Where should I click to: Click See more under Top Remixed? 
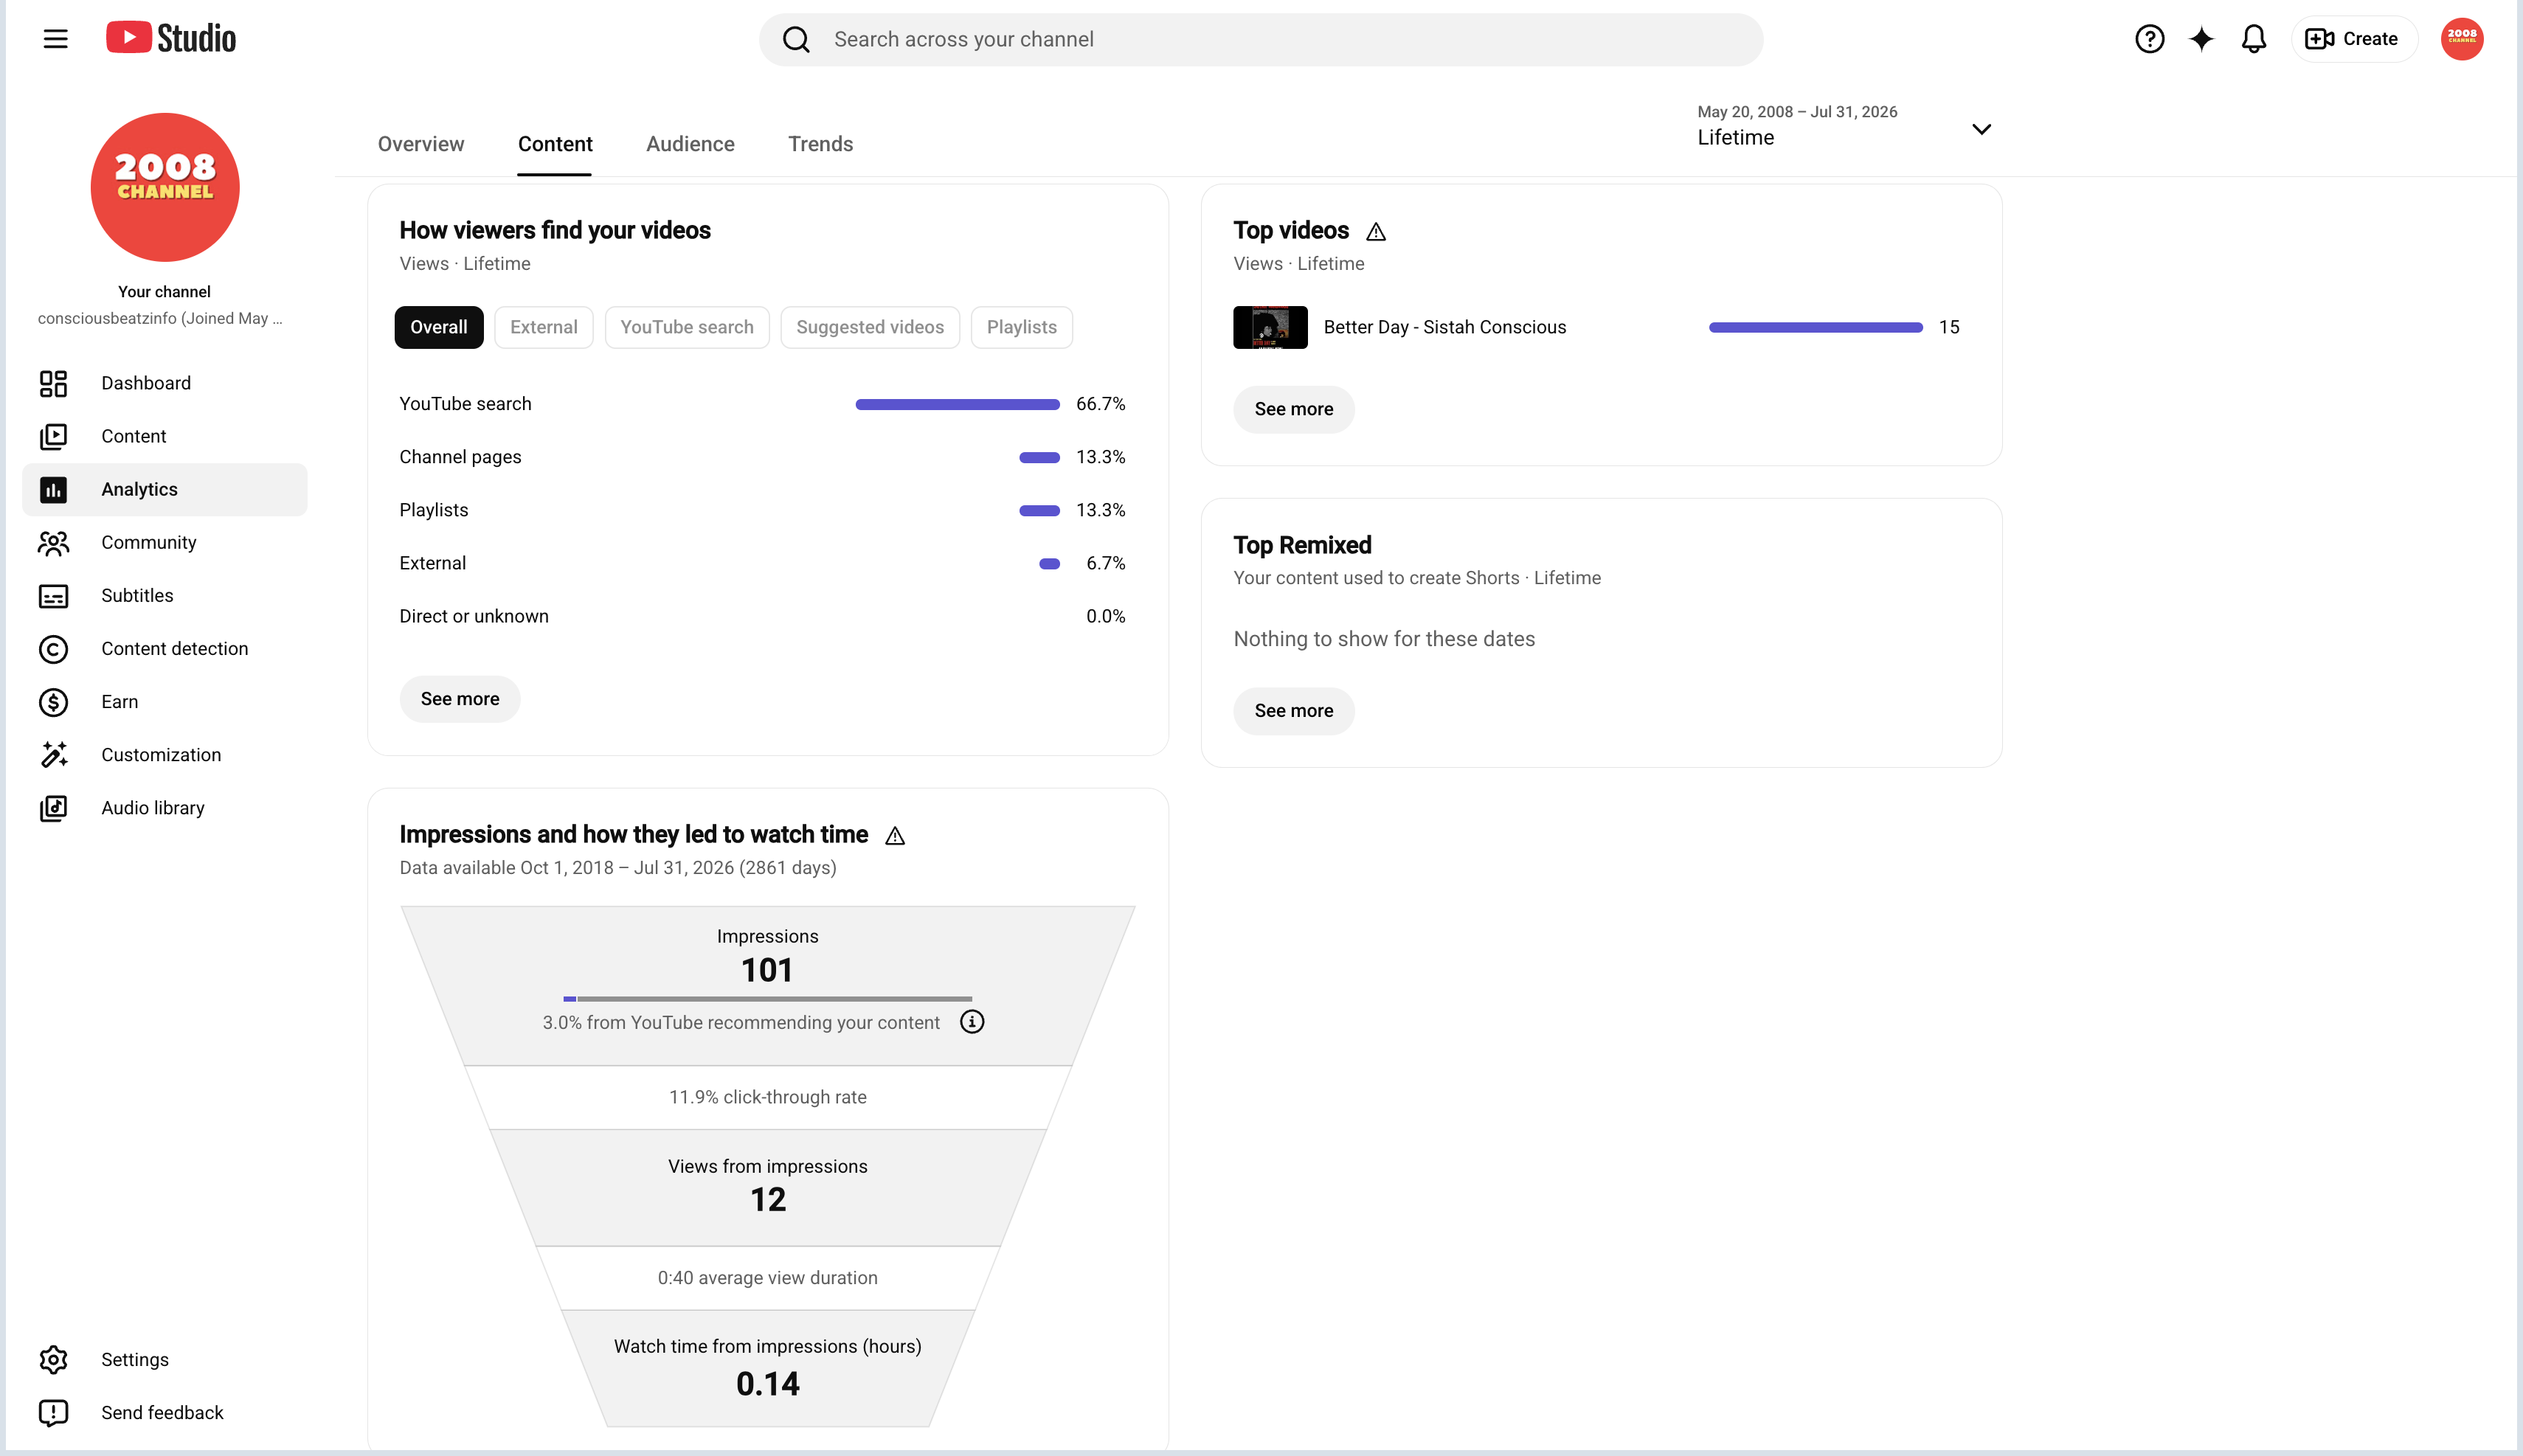[x=1293, y=711]
